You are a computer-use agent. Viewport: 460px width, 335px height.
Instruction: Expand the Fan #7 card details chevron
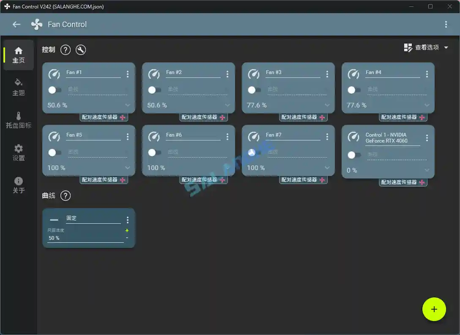[x=327, y=167]
